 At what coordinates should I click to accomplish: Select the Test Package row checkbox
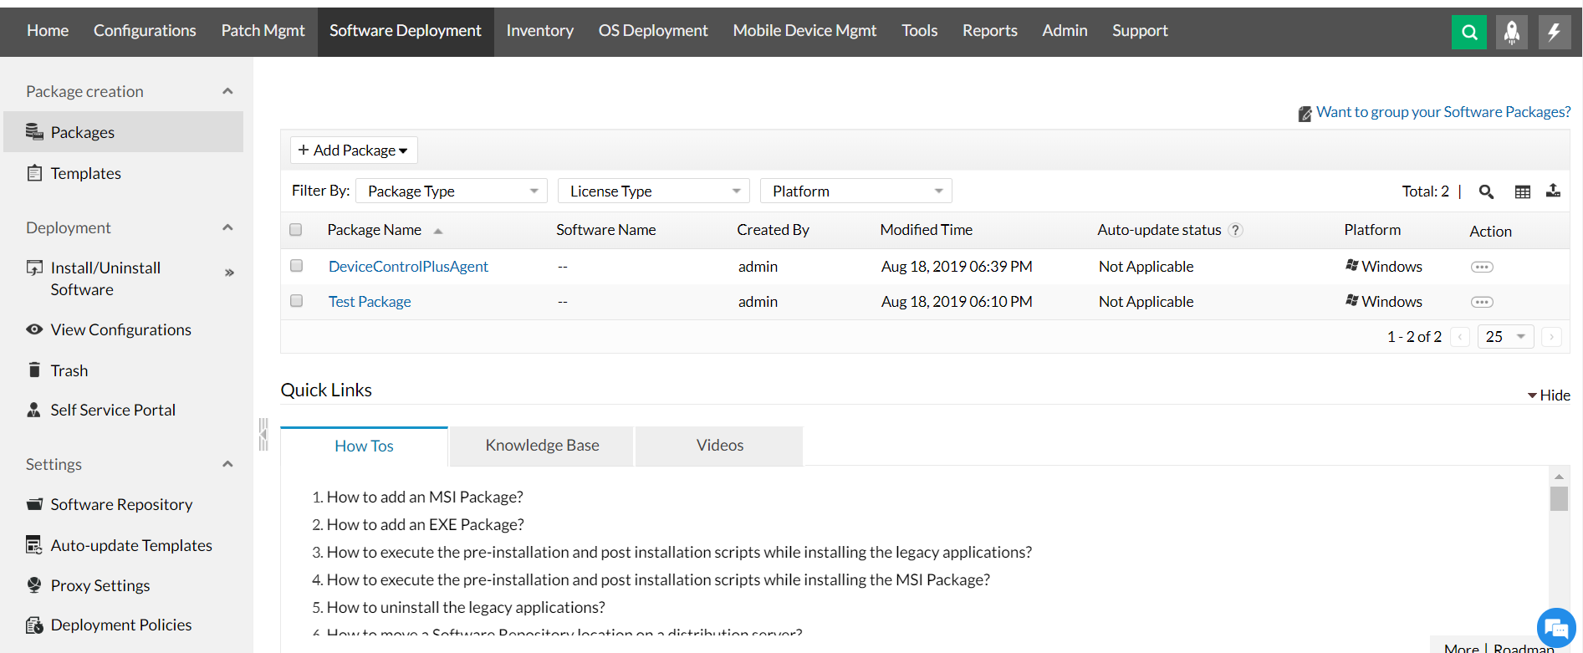(296, 301)
